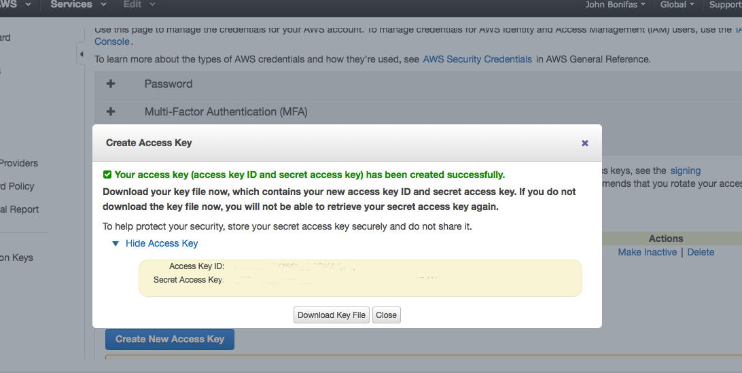Open the signing documentation link
Viewport: 742px width, 373px height.
(685, 171)
